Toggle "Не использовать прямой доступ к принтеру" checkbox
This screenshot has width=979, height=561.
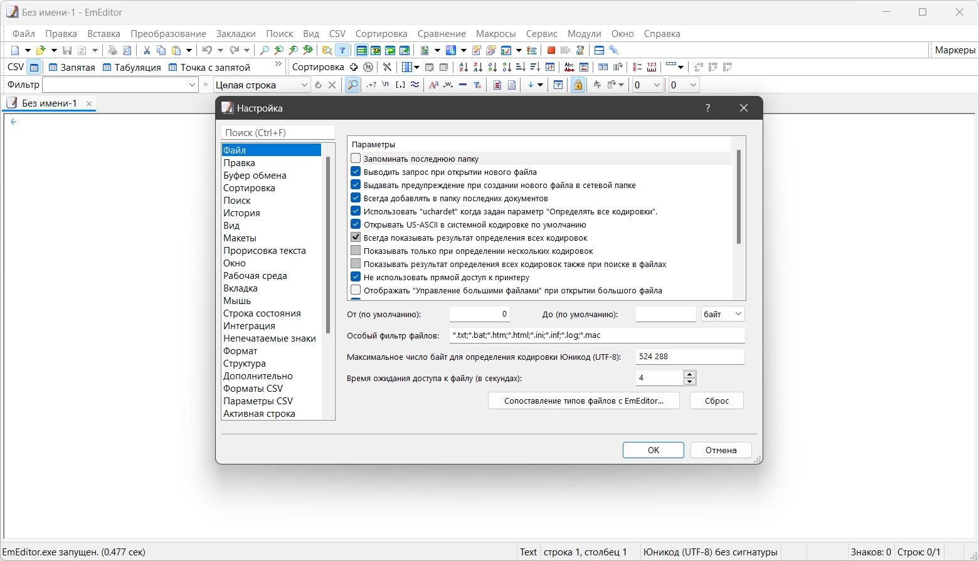click(356, 277)
